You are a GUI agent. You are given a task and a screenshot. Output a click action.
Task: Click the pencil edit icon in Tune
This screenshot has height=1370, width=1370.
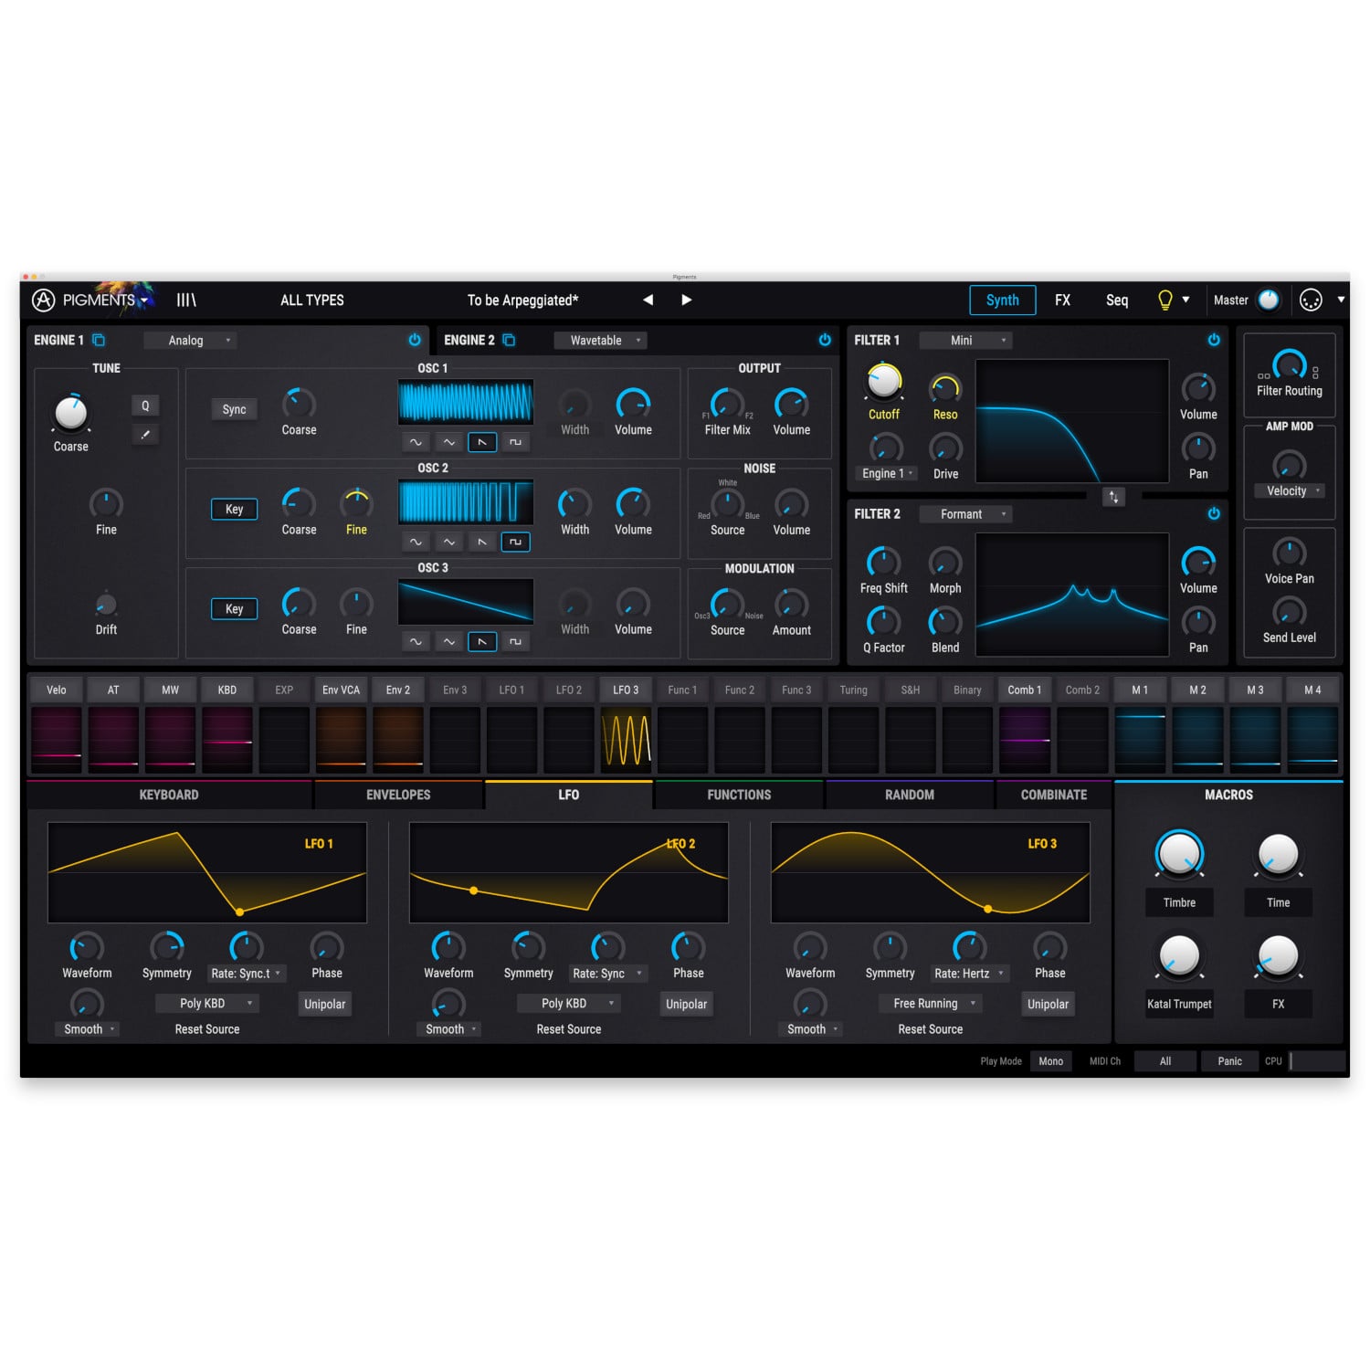(x=145, y=435)
